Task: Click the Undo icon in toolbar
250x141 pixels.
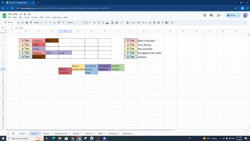Action: point(18,23)
